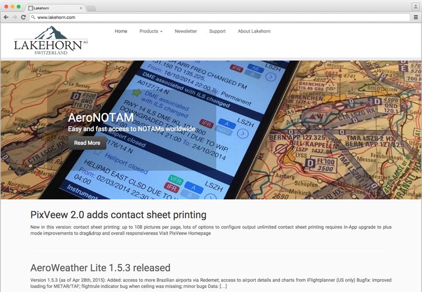Click the AeroWeather Lite Version 1.5.3 summary paragraph
The height and width of the screenshot is (292, 422).
pyautogui.click(x=211, y=283)
